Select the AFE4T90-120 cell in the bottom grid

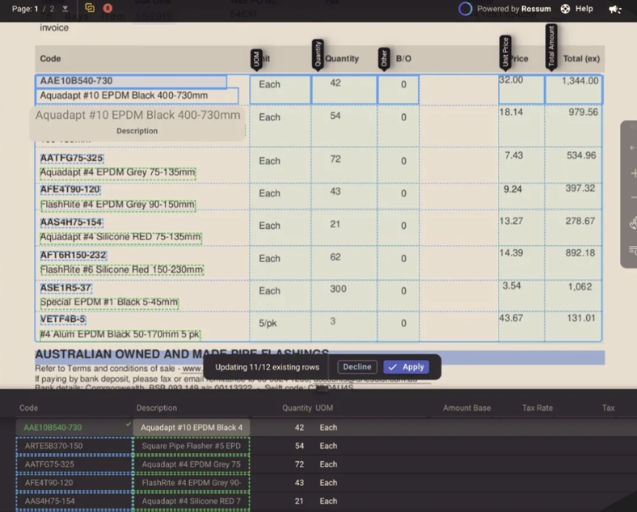pos(74,483)
